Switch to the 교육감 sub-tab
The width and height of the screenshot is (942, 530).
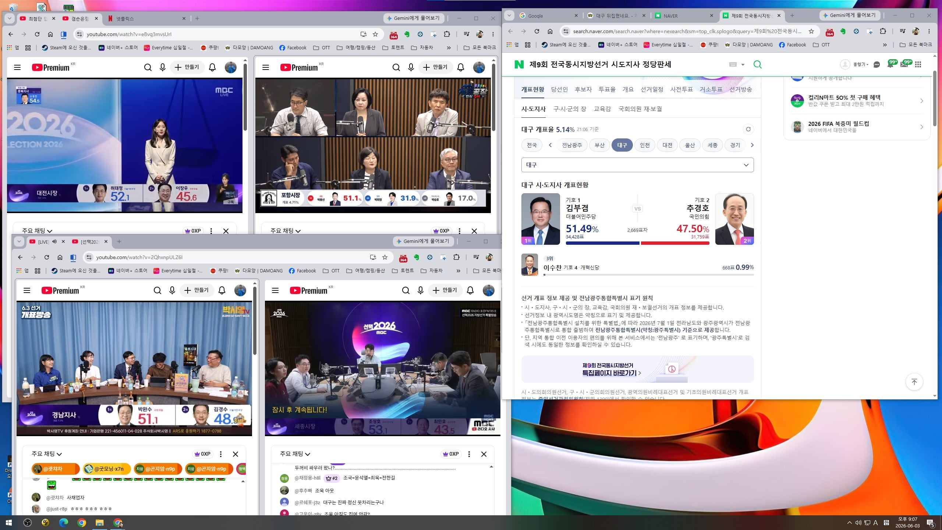pos(602,109)
